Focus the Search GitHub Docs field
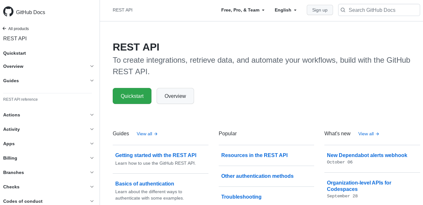 379,10
